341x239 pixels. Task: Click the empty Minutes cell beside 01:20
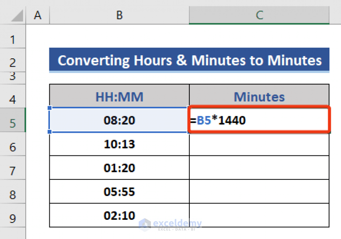point(259,168)
